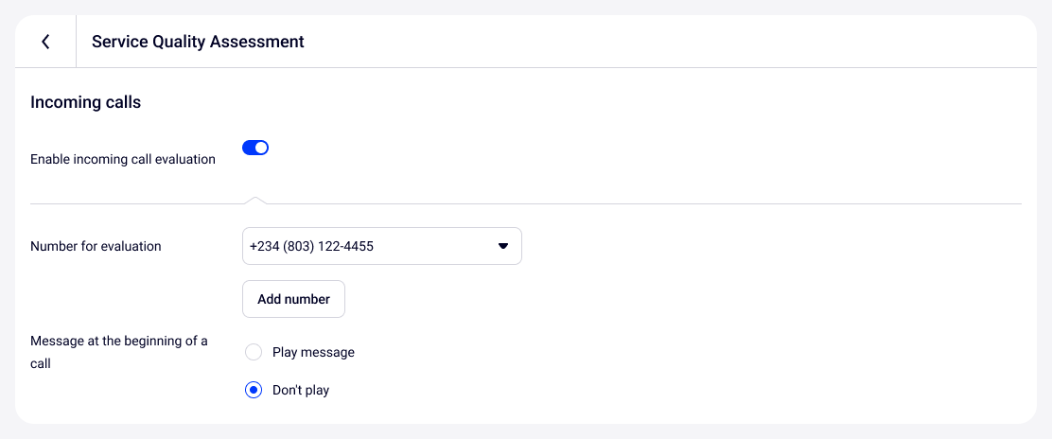Click the horizontal divider below the toggle row

pyautogui.click(x=615, y=203)
